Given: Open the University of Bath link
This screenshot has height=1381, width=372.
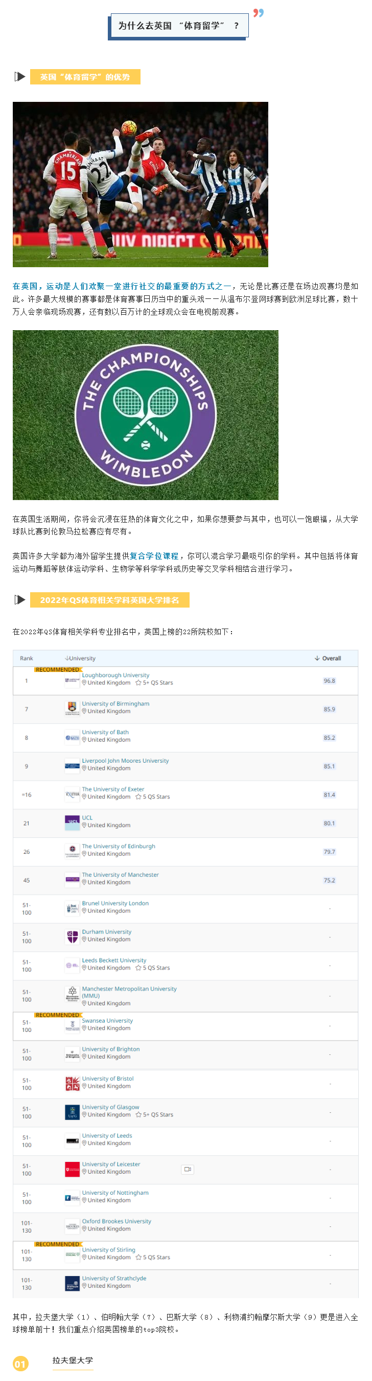Looking at the screenshot, I should tap(105, 732).
